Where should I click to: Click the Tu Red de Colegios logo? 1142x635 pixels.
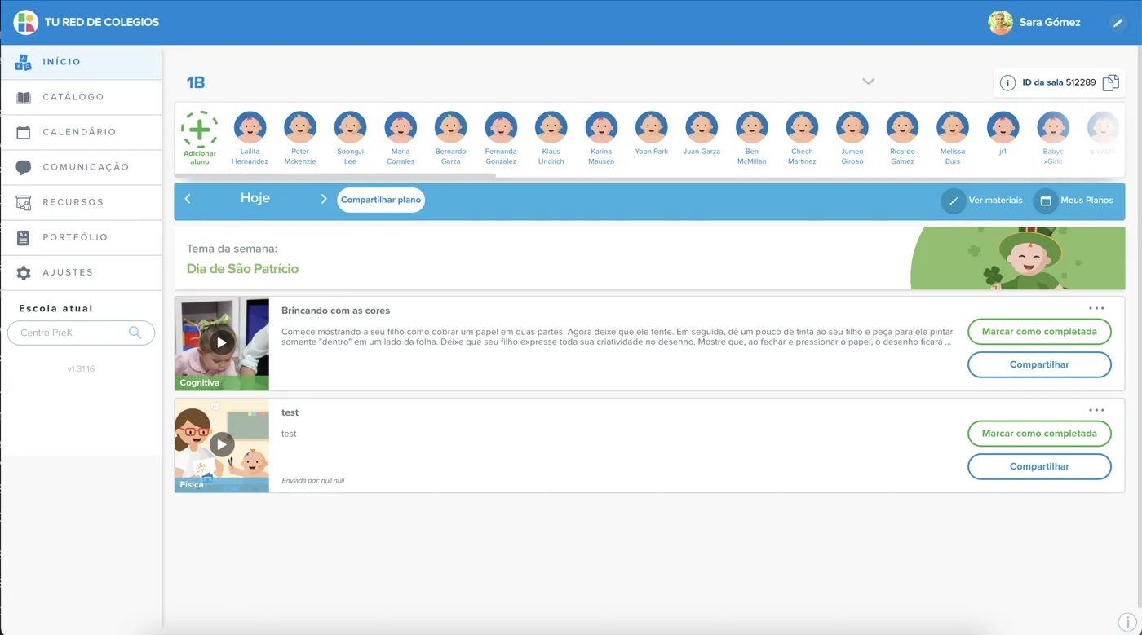26,22
